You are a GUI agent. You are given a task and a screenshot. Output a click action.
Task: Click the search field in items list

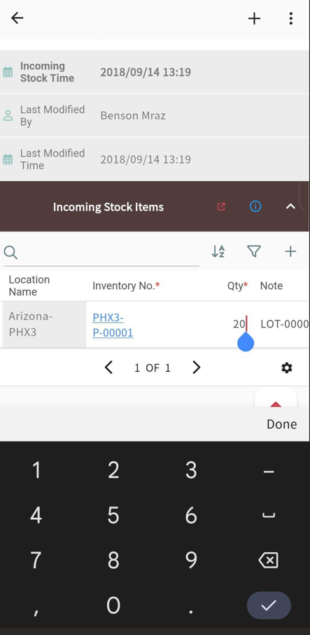(101, 253)
